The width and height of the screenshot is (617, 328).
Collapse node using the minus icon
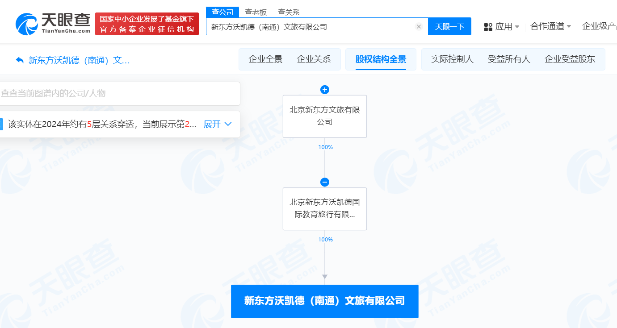pos(324,182)
